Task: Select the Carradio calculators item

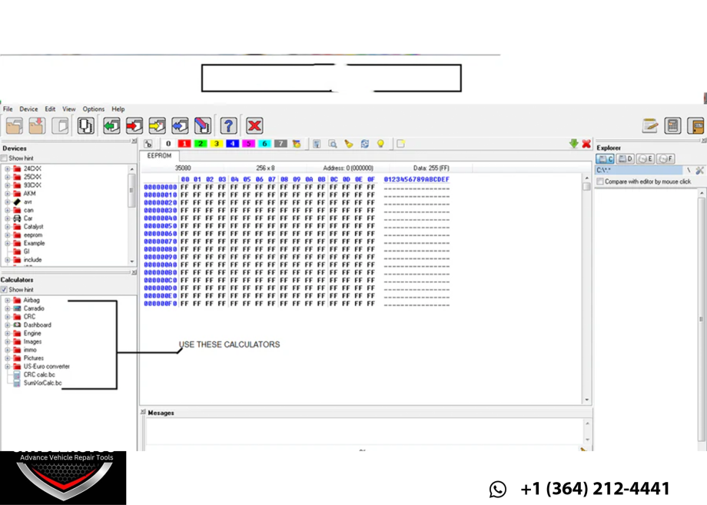Action: click(x=34, y=308)
